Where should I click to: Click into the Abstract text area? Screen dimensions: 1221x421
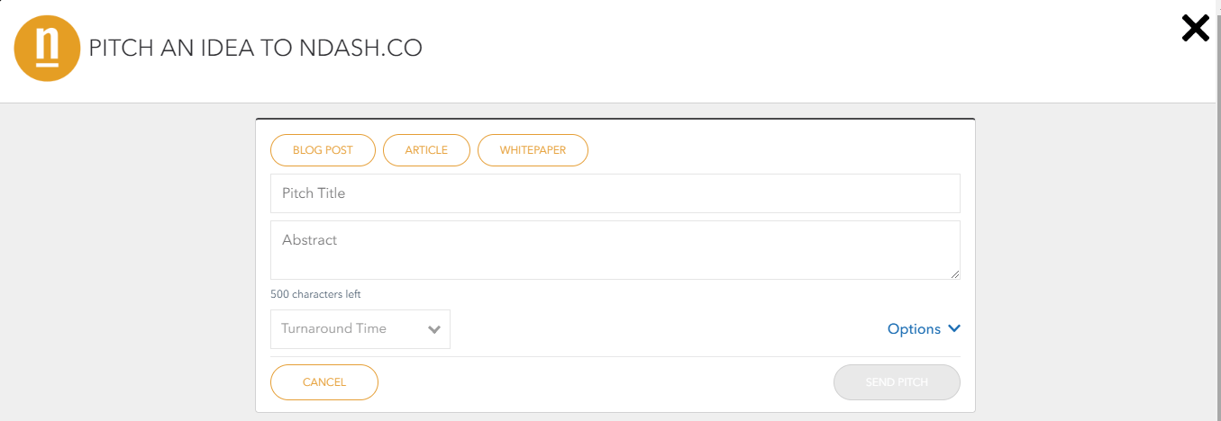click(615, 250)
